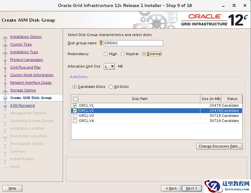Sort by Status column header
This screenshot has width=251, height=193.
232,99
